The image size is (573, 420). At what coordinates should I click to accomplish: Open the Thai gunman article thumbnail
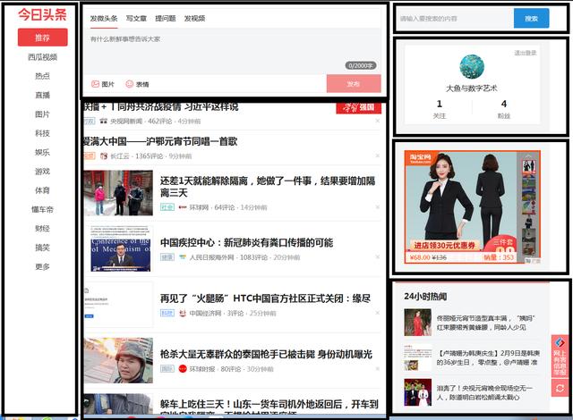pyautogui.click(x=118, y=360)
